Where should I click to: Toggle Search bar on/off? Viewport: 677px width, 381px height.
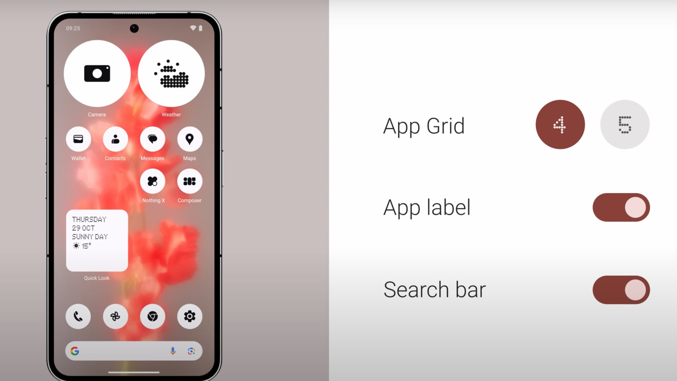point(621,289)
